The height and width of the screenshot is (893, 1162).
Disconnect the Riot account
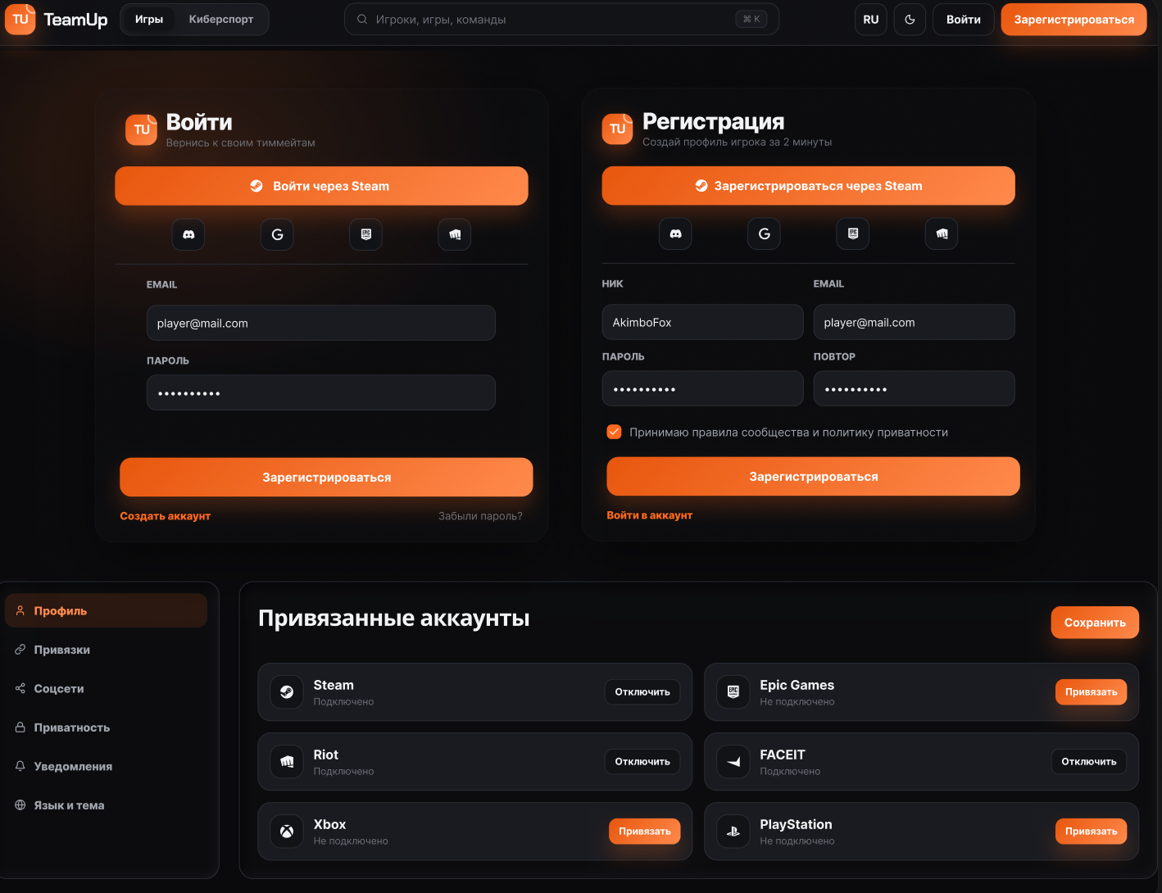[642, 762]
